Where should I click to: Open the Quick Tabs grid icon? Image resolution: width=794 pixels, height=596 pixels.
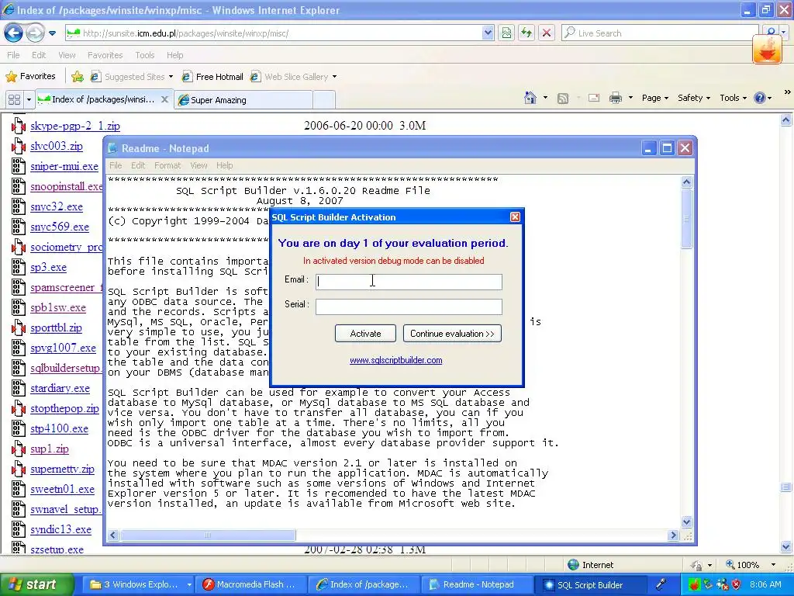[14, 100]
